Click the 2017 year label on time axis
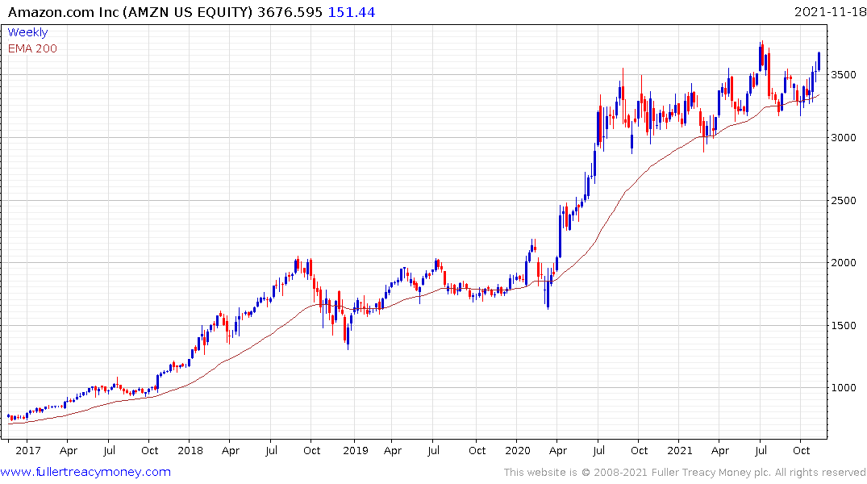The image size is (867, 484). (27, 450)
